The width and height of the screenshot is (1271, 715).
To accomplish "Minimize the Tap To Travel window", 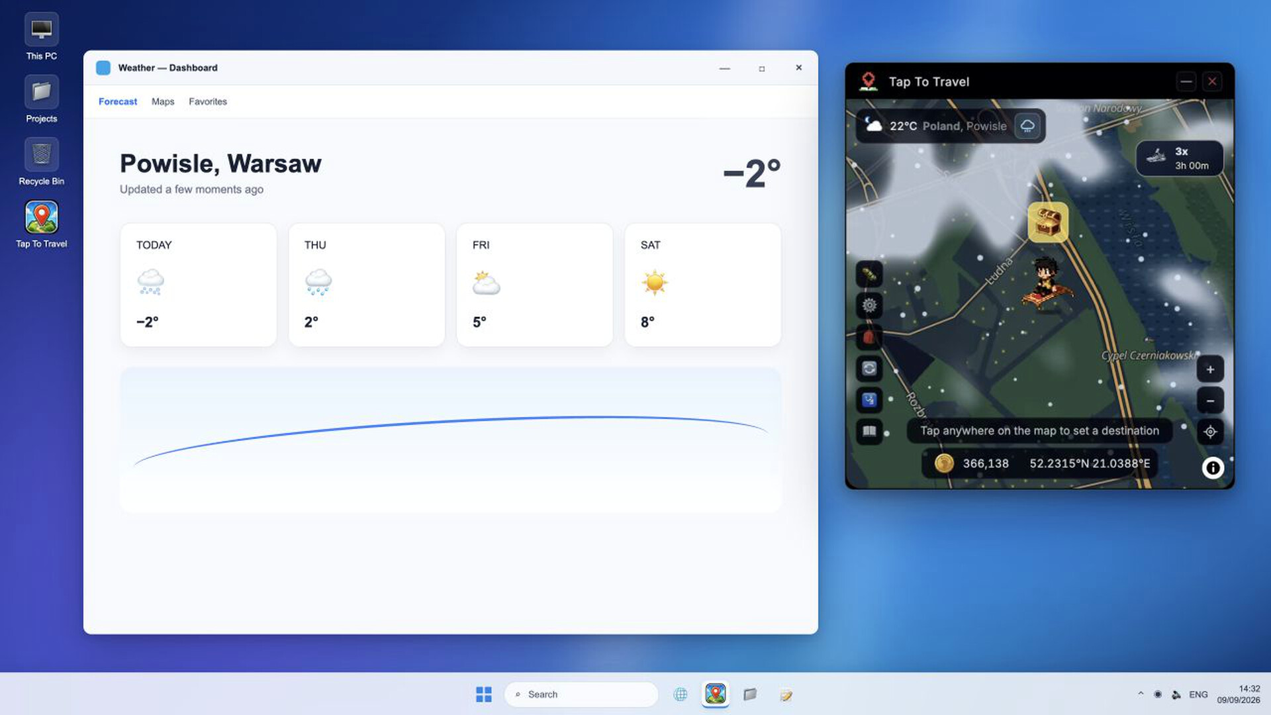I will click(x=1186, y=81).
